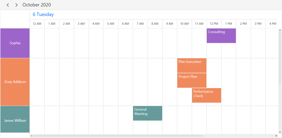Open the Consulting appointment
Image resolution: width=282 pixels, height=138 pixels.
(x=221, y=36)
